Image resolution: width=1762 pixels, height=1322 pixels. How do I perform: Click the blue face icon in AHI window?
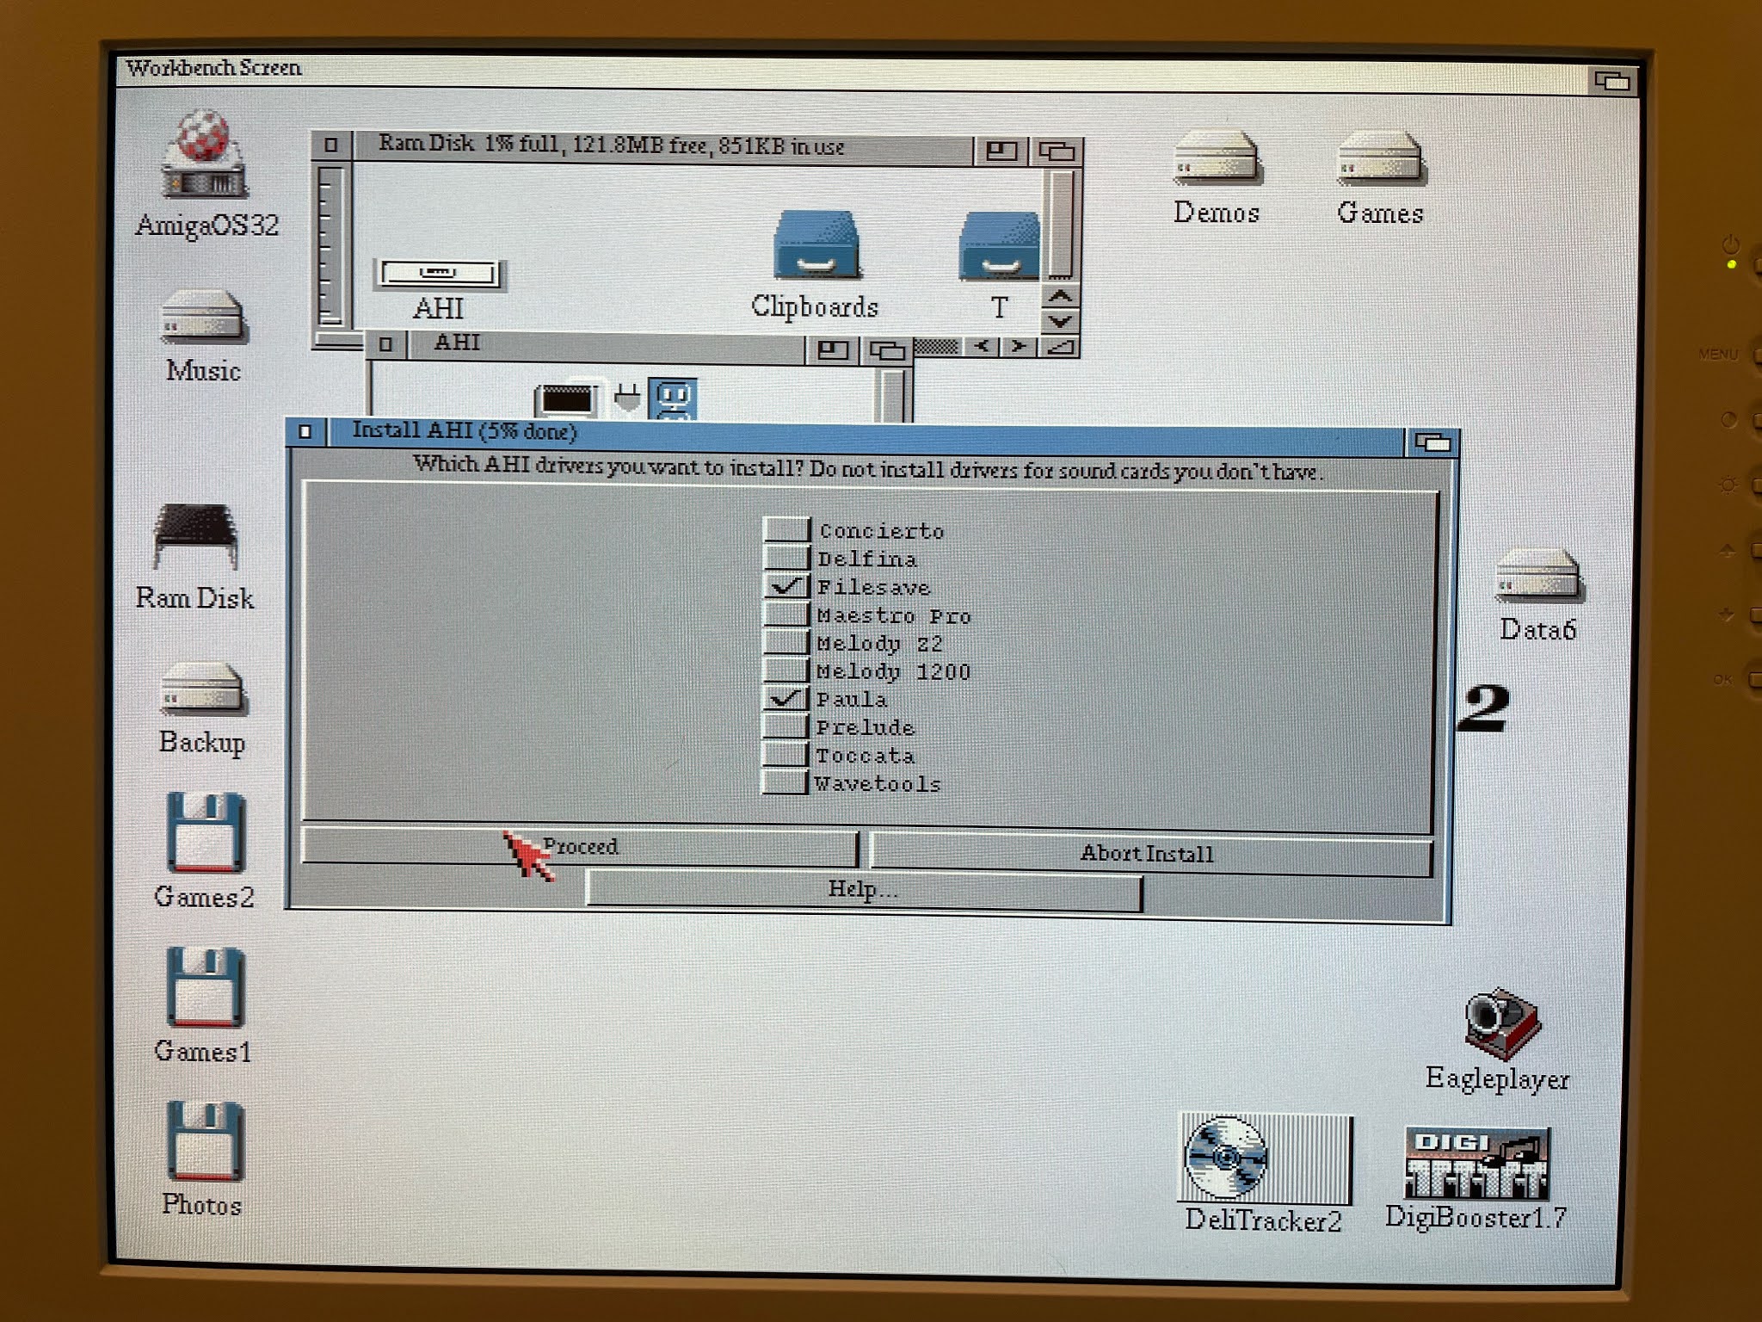click(x=672, y=399)
